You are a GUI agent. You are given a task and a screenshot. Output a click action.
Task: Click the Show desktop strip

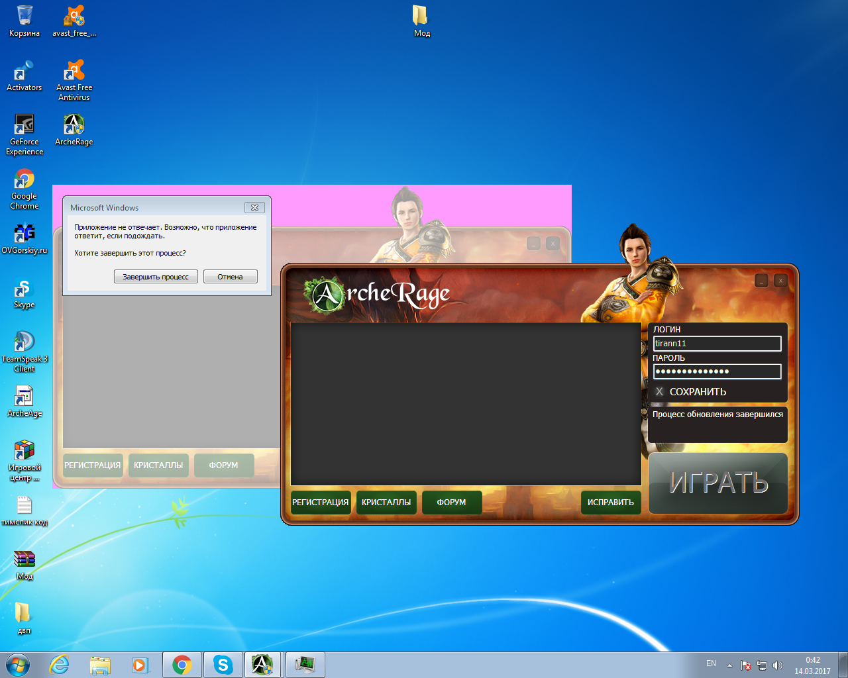pyautogui.click(x=843, y=665)
